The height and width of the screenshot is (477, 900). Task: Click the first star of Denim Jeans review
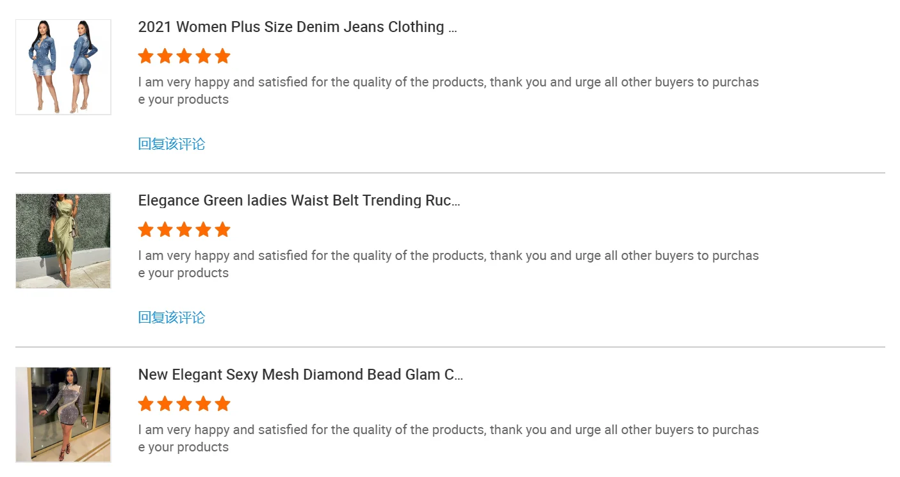pos(145,56)
